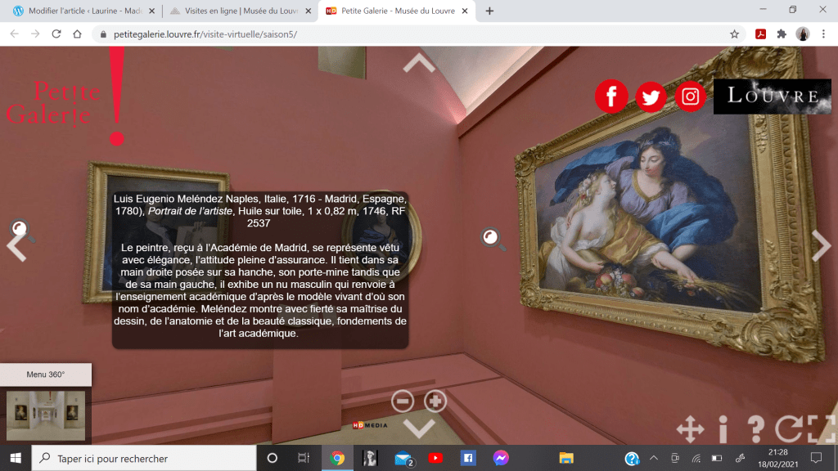
Task: Open the Instagram icon
Action: click(691, 96)
